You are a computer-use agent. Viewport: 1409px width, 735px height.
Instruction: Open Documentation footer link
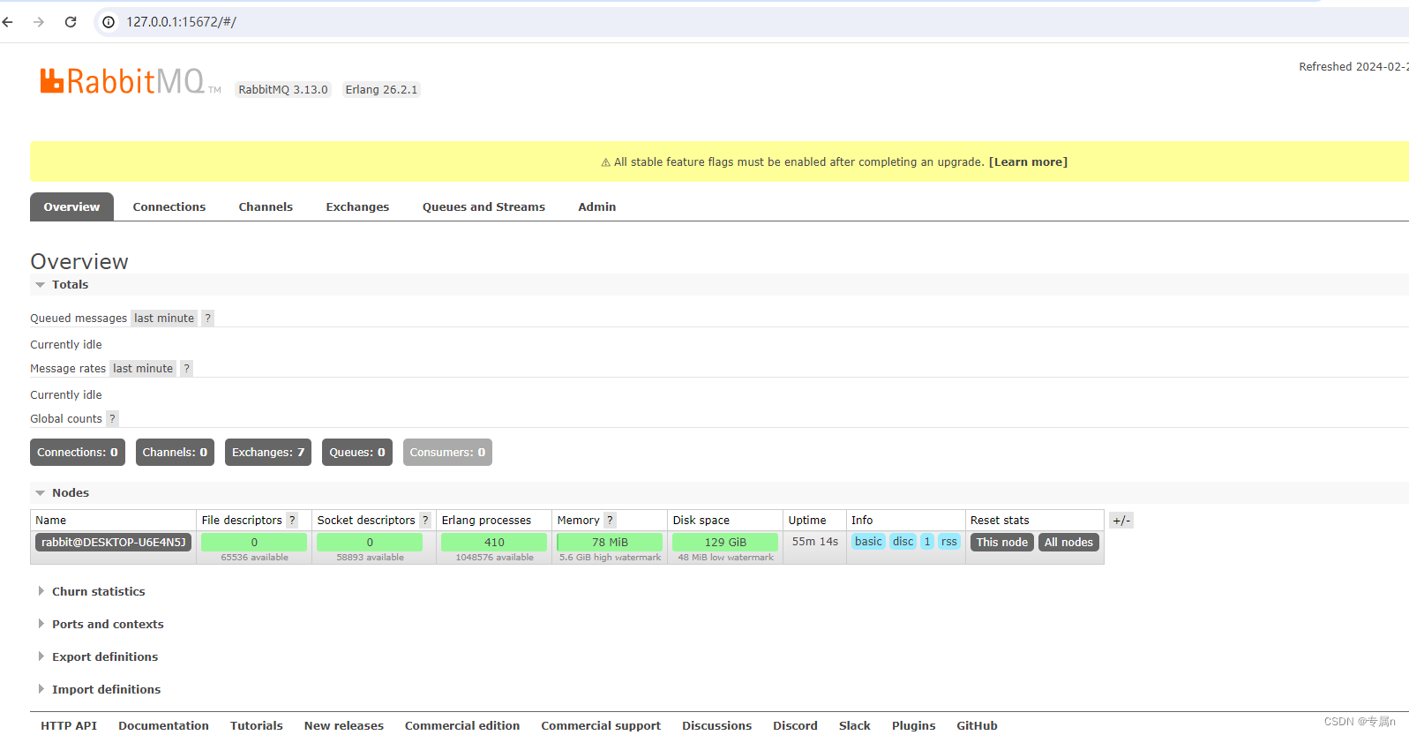(164, 726)
